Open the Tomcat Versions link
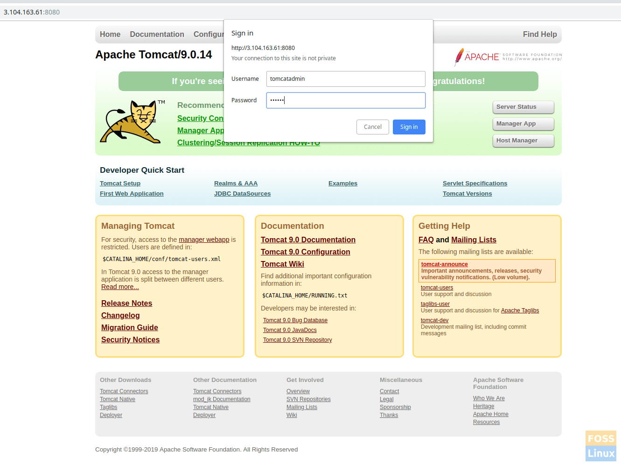 467,194
